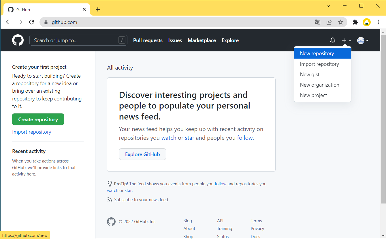This screenshot has height=239, width=386.
Task: Translate this page icon
Action: click(x=318, y=22)
